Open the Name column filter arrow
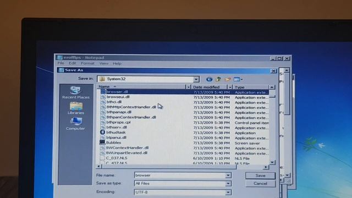Image resolution: width=352 pixels, height=198 pixels. point(188,87)
